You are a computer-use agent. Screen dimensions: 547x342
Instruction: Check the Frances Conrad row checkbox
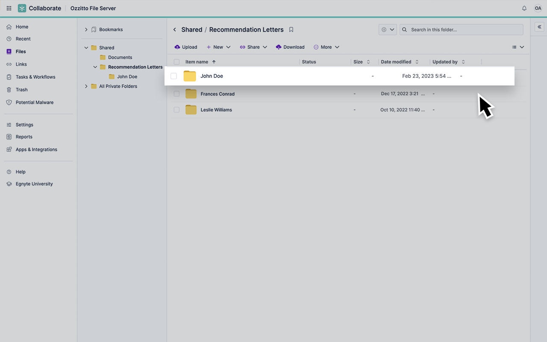(x=176, y=94)
